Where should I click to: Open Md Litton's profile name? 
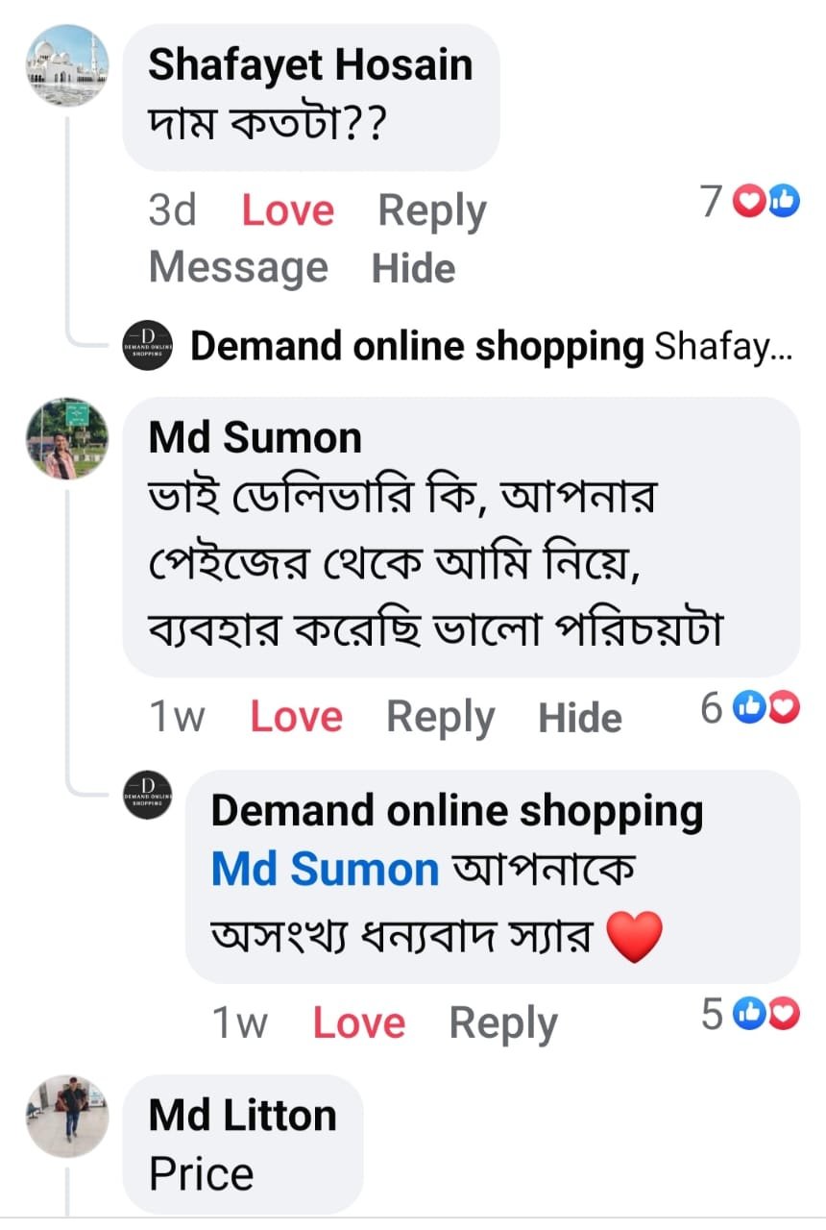pyautogui.click(x=242, y=1116)
